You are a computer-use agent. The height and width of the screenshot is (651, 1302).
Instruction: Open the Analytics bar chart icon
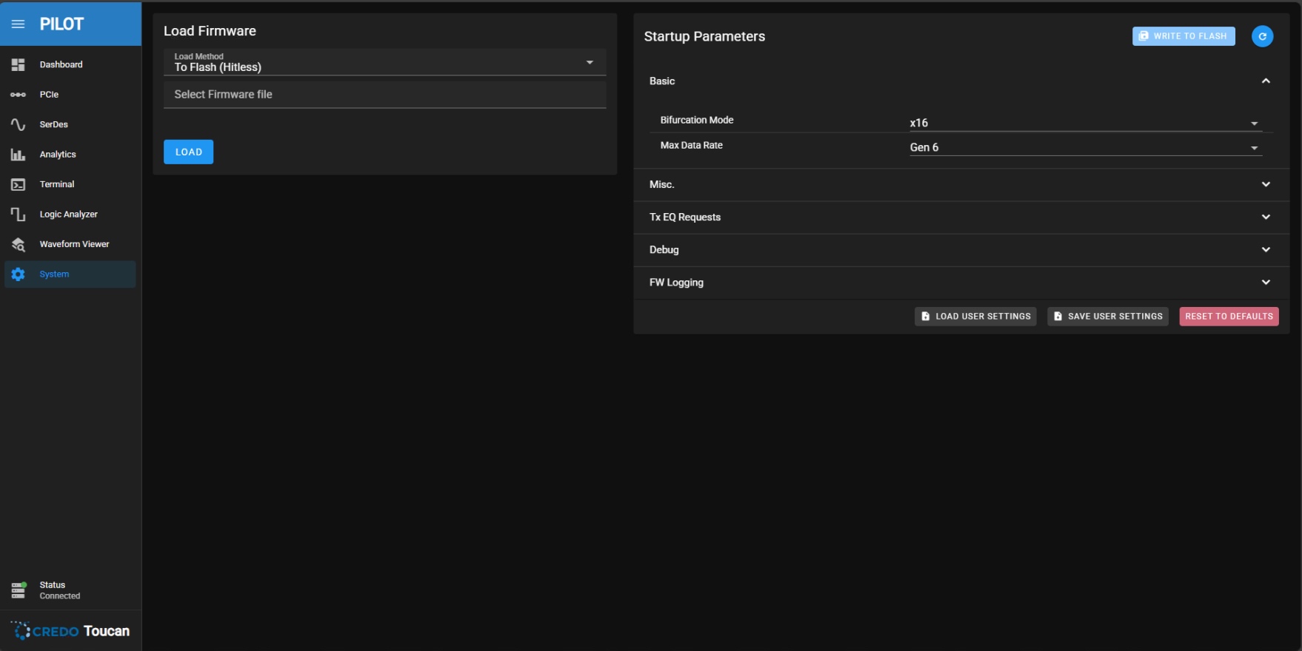[x=19, y=155]
